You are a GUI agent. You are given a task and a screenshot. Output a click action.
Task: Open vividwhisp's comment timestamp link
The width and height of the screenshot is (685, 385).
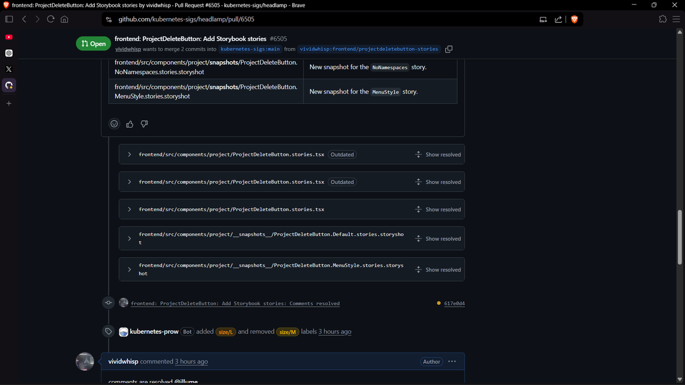(191, 362)
